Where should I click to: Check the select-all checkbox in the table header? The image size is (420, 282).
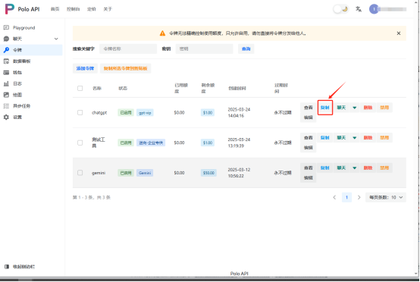pyautogui.click(x=80, y=88)
